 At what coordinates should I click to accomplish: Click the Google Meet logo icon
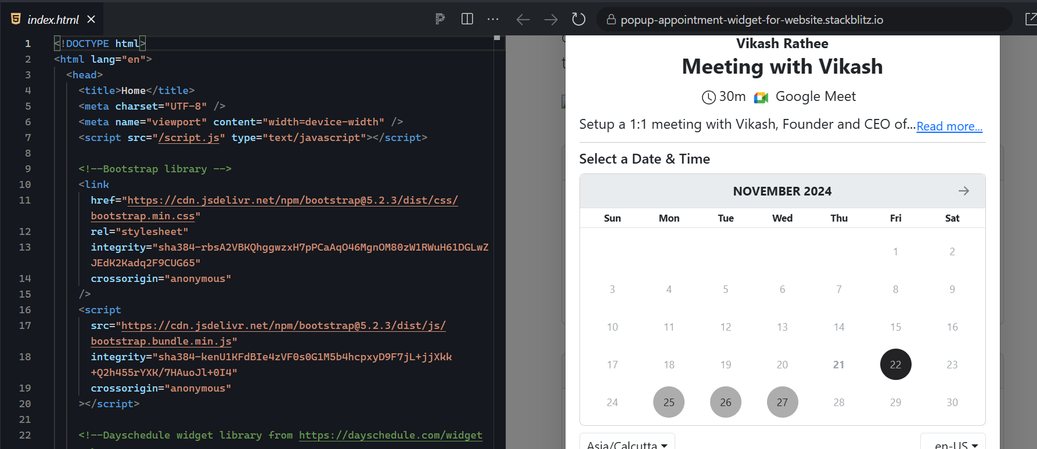point(761,97)
